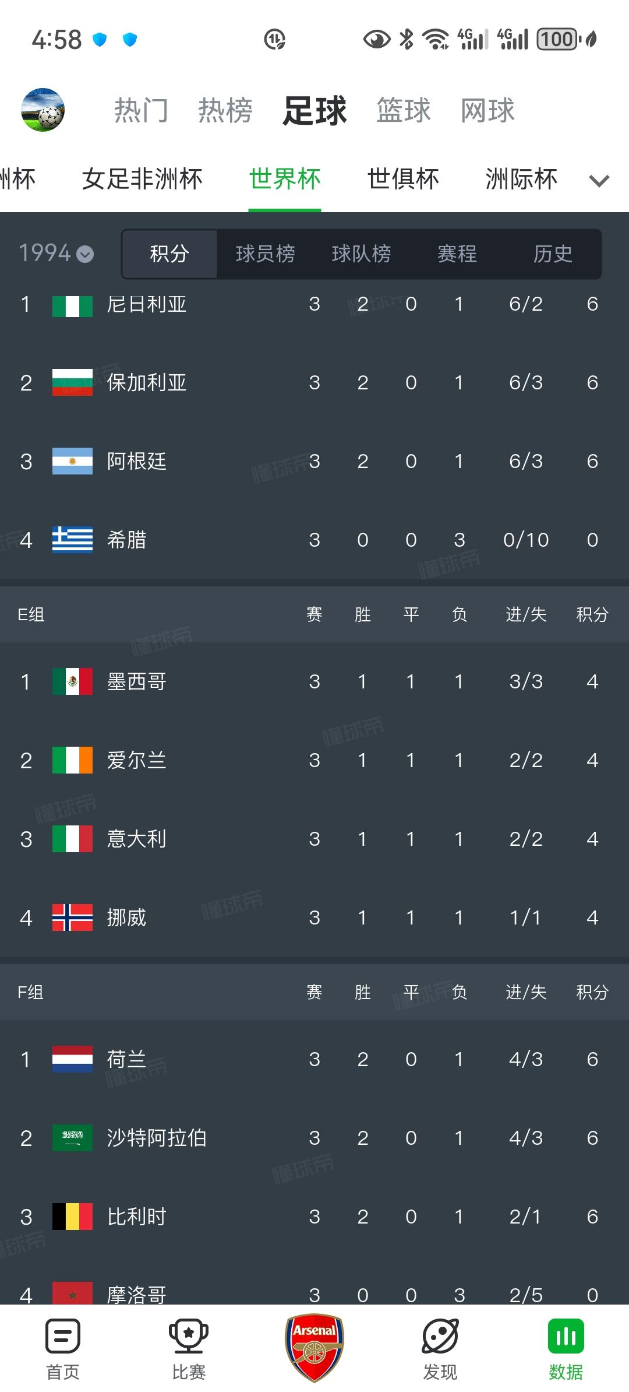Tap the Arsenal crest icon
The width and height of the screenshot is (629, 1392).
coord(314,1348)
